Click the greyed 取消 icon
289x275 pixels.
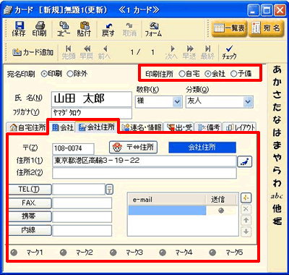coord(129,29)
